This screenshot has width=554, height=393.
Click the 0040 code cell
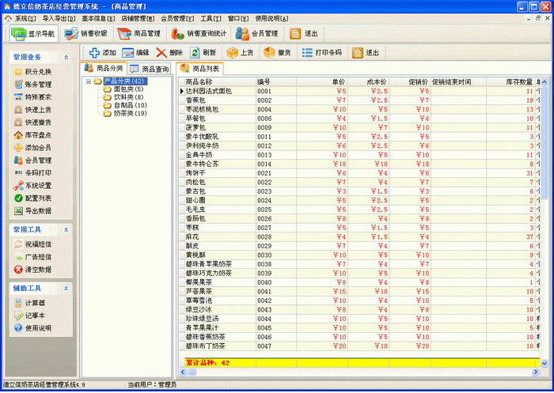[276, 283]
